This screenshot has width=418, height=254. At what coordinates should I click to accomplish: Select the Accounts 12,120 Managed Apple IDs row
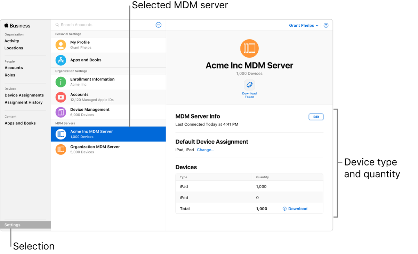[x=108, y=97]
